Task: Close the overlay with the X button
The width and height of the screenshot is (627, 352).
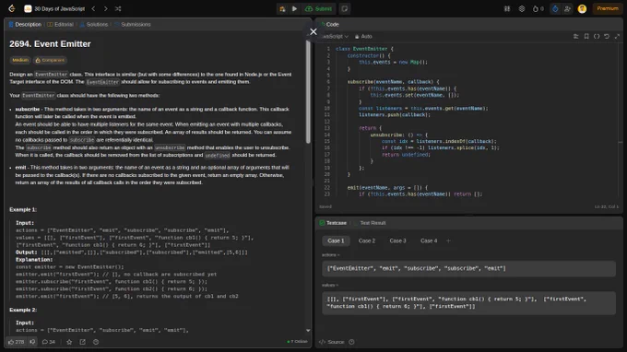Action: [313, 31]
